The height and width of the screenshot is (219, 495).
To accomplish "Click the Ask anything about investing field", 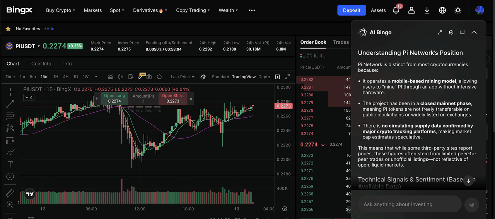I will coord(410,204).
